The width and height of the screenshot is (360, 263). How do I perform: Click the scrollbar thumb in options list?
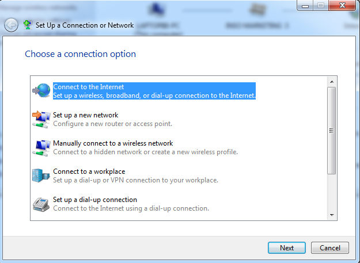(332, 131)
